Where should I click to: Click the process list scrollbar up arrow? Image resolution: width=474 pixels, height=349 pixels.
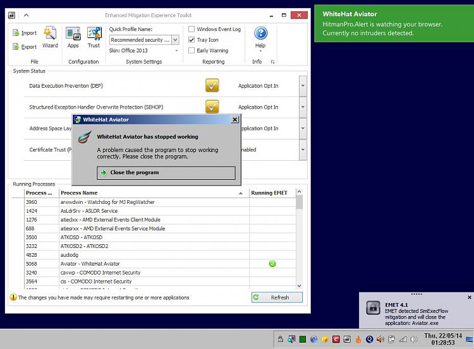coord(300,192)
